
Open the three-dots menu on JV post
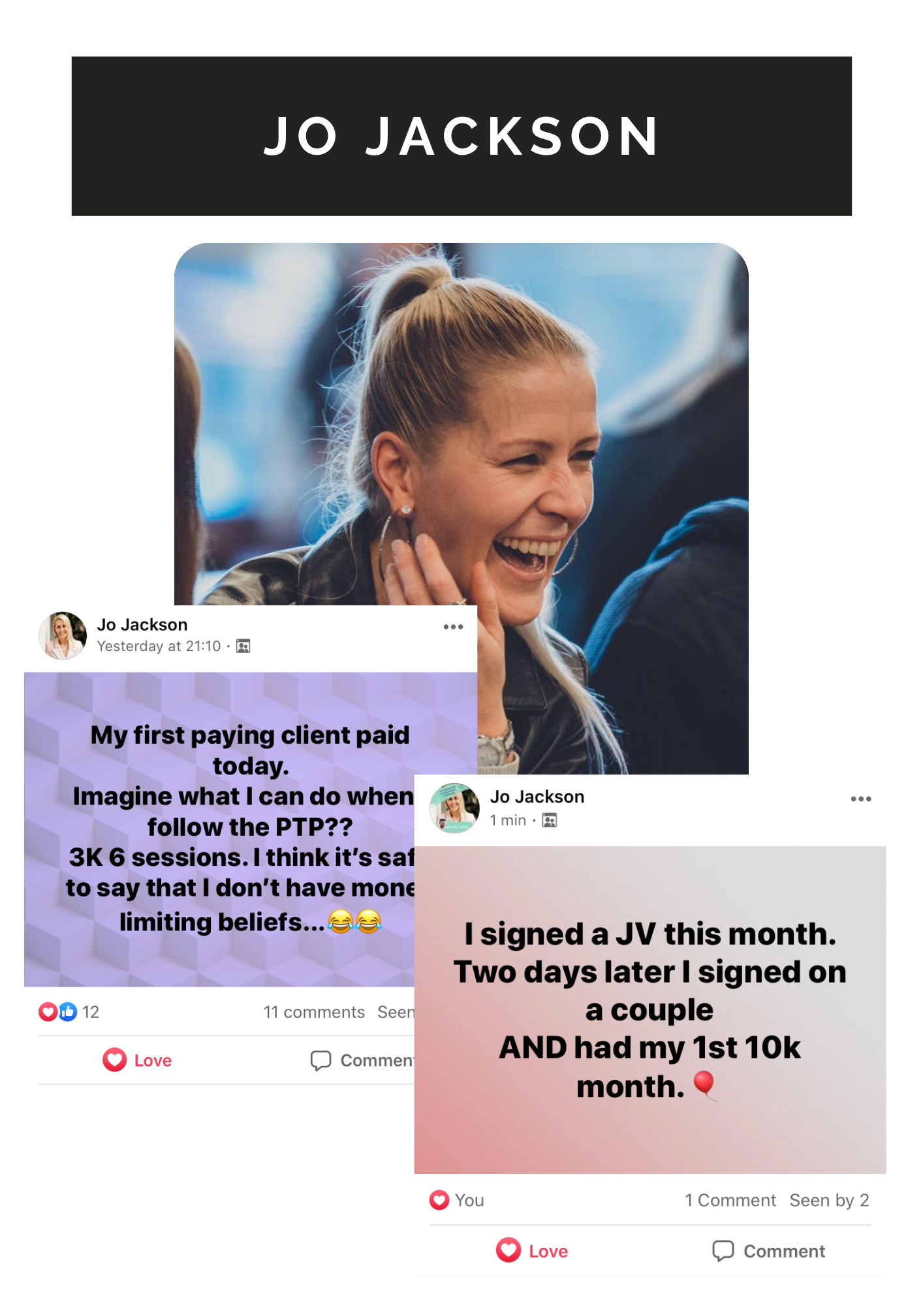861,799
